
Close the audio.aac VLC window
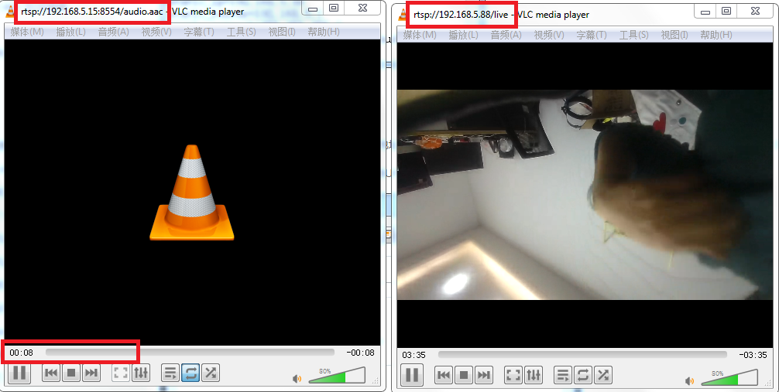(363, 8)
